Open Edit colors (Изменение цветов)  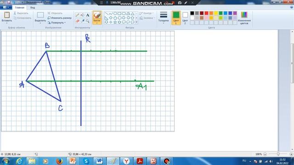(x=244, y=18)
